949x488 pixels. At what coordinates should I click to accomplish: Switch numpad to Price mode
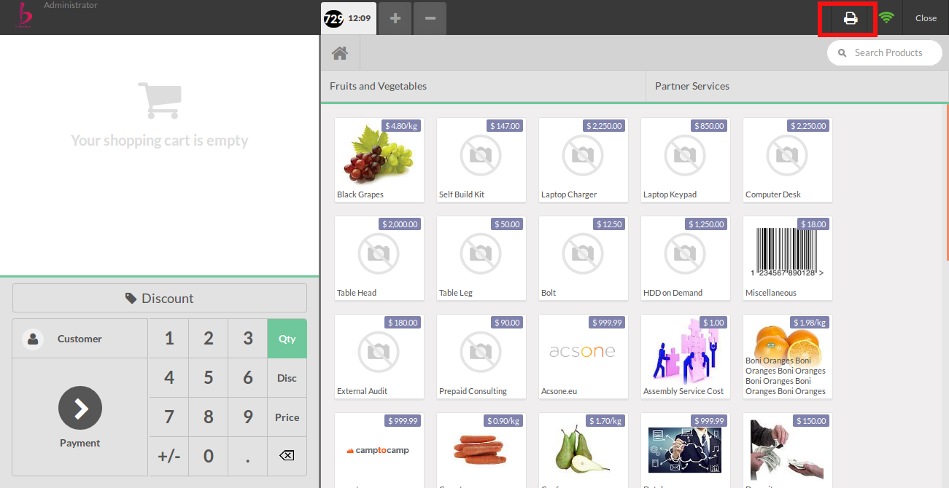coord(287,417)
